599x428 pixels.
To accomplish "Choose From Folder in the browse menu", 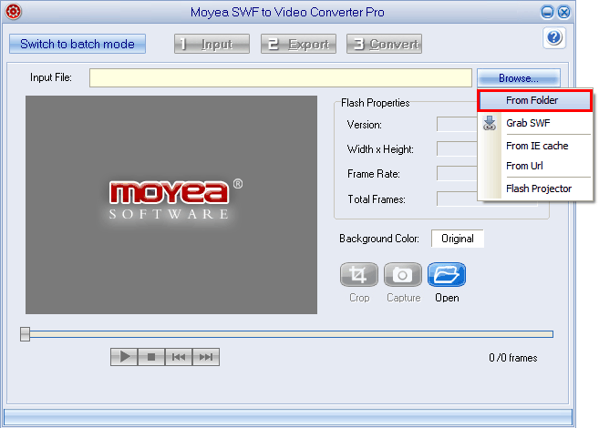I will pyautogui.click(x=535, y=100).
